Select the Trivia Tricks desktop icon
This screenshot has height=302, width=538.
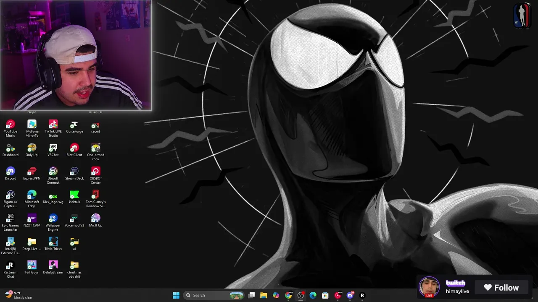click(53, 245)
